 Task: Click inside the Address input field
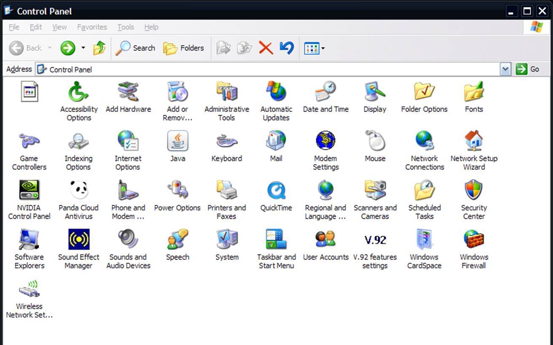(x=253, y=69)
